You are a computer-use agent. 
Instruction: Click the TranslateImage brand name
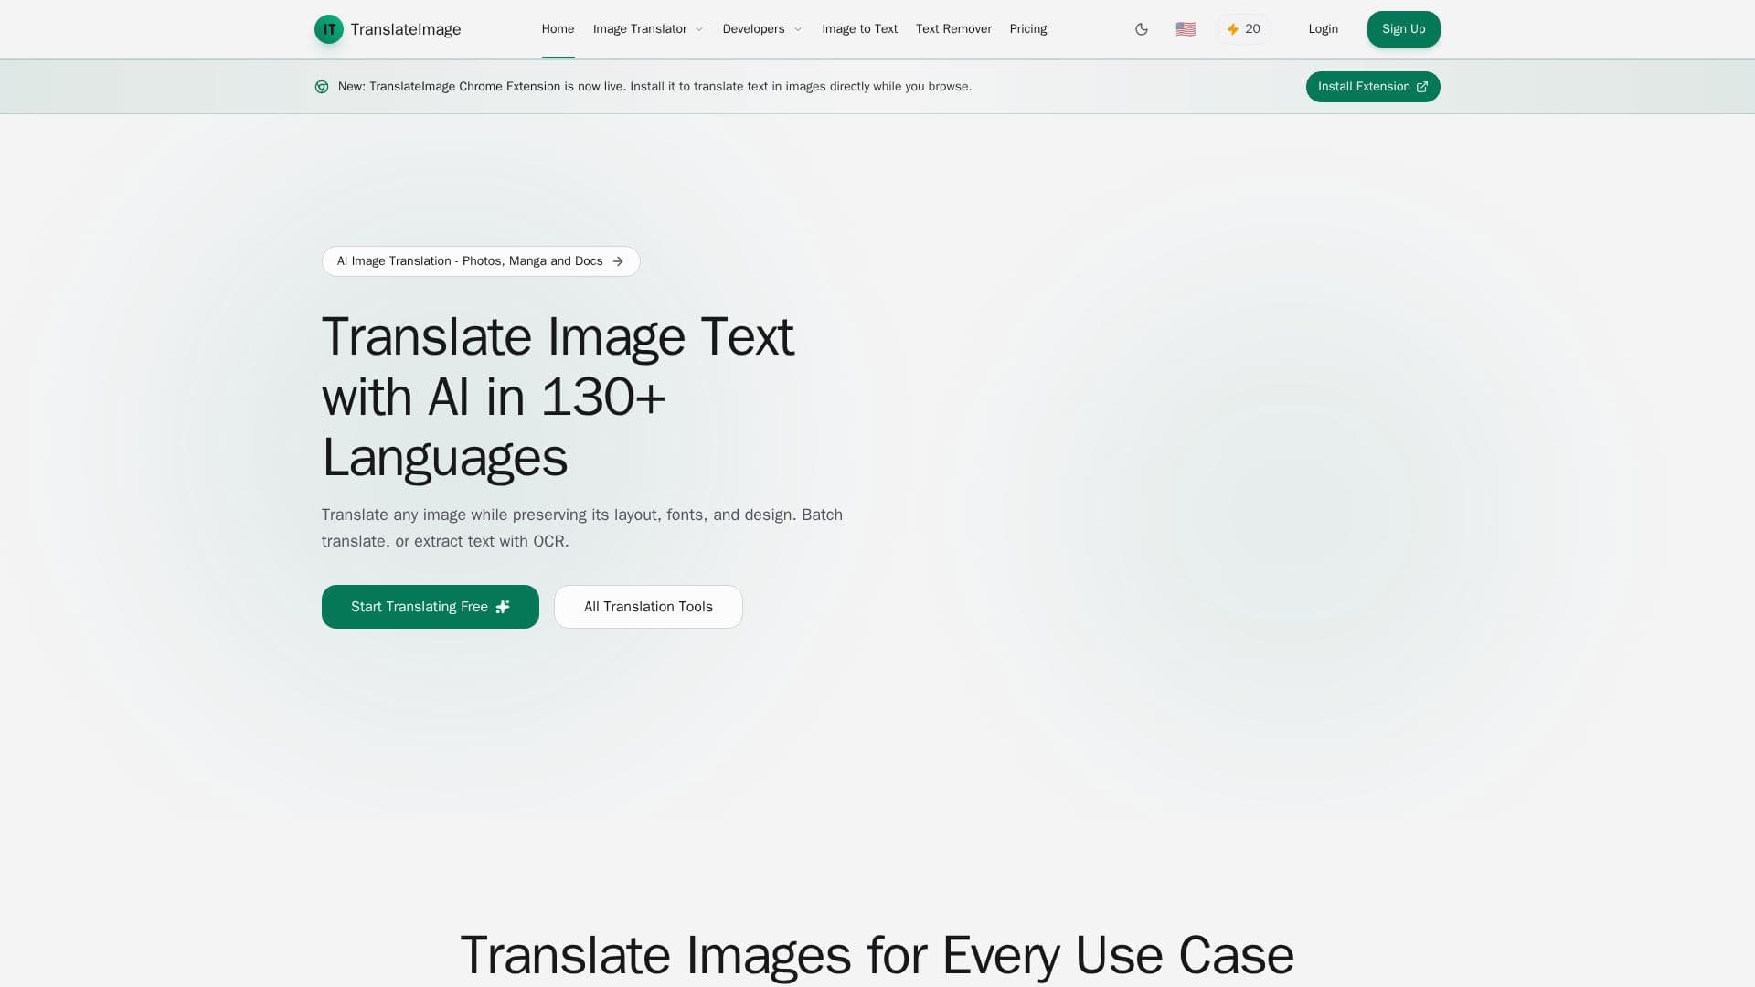406,29
